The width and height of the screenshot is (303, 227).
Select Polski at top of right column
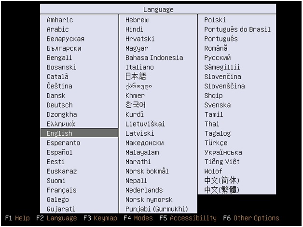pyautogui.click(x=215, y=20)
